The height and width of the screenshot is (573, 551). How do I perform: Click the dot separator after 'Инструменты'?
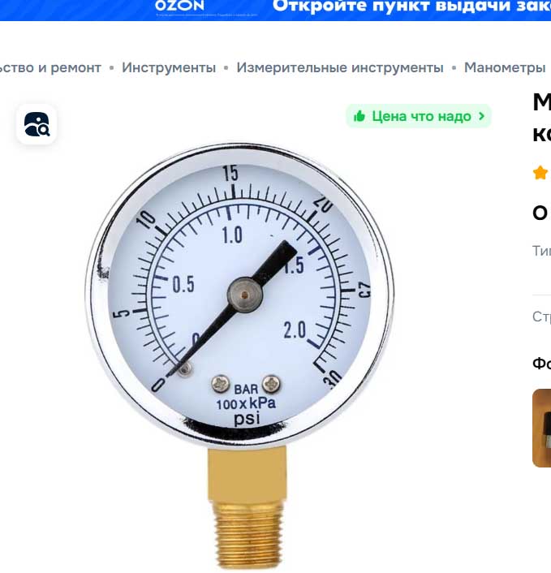pyautogui.click(x=226, y=67)
